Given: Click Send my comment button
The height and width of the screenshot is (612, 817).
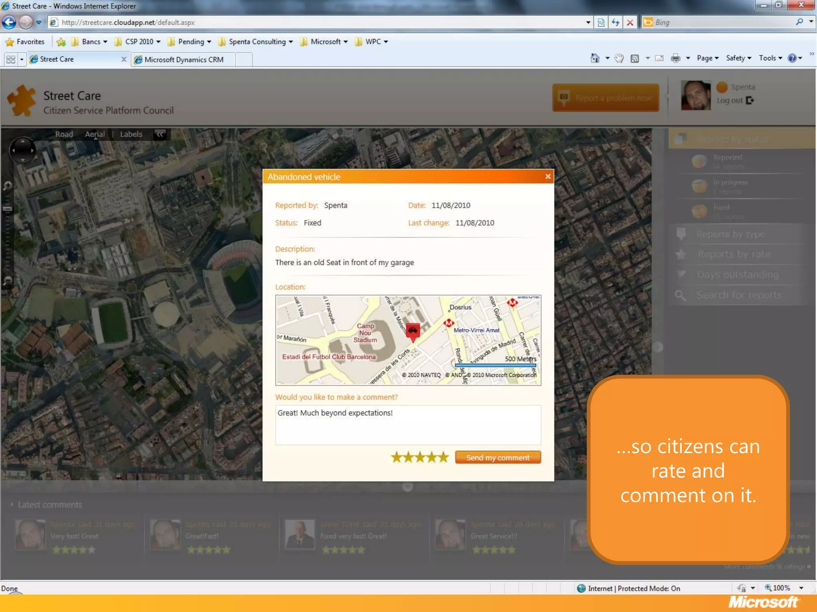Looking at the screenshot, I should pyautogui.click(x=498, y=457).
